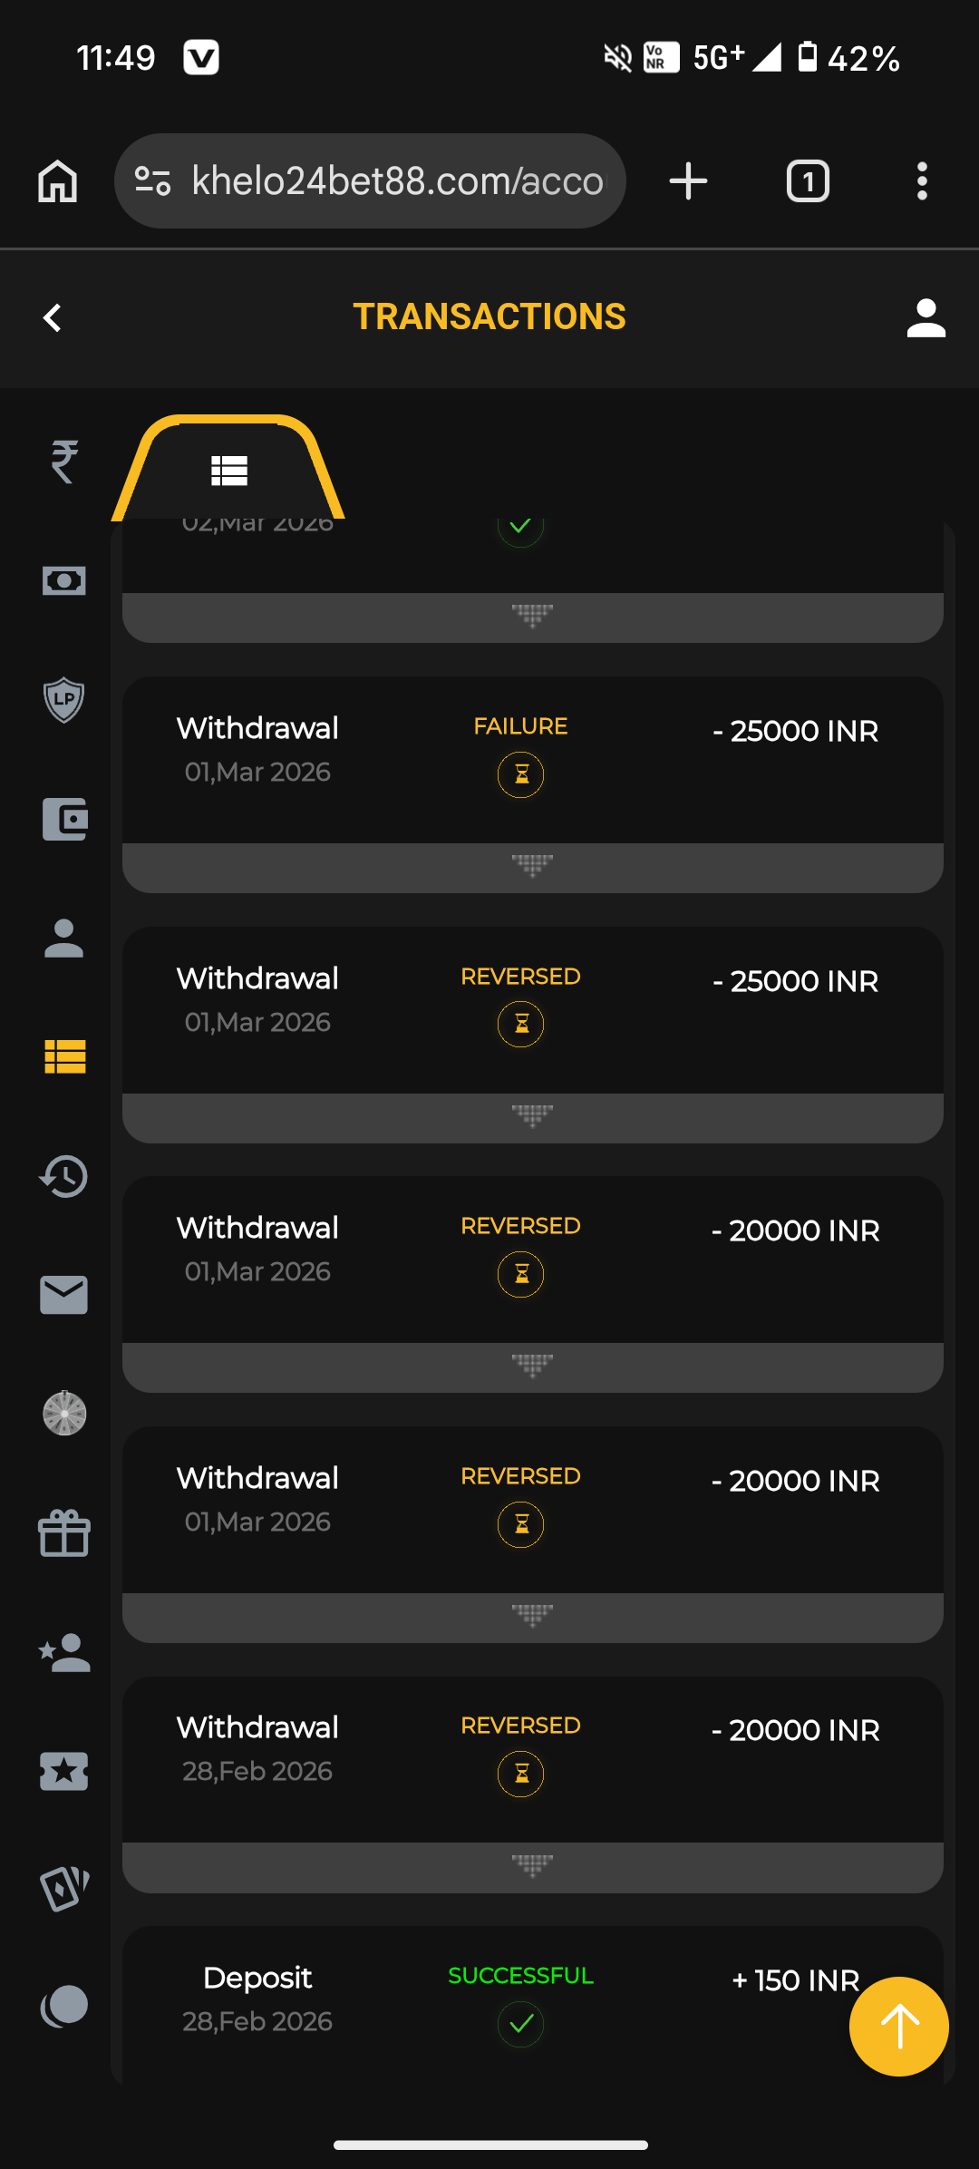
Task: Open the browser three-dot menu
Action: [922, 181]
